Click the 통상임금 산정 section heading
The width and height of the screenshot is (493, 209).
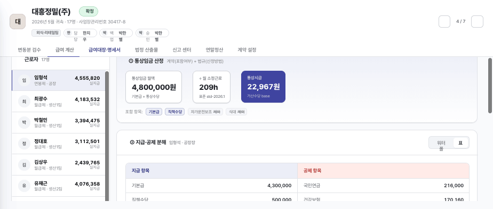point(146,61)
